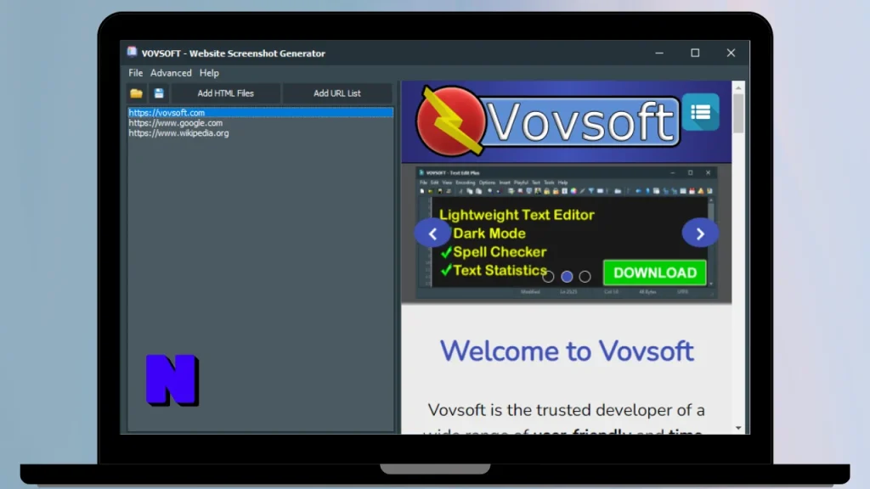
Task: Open the File menu
Action: point(135,73)
